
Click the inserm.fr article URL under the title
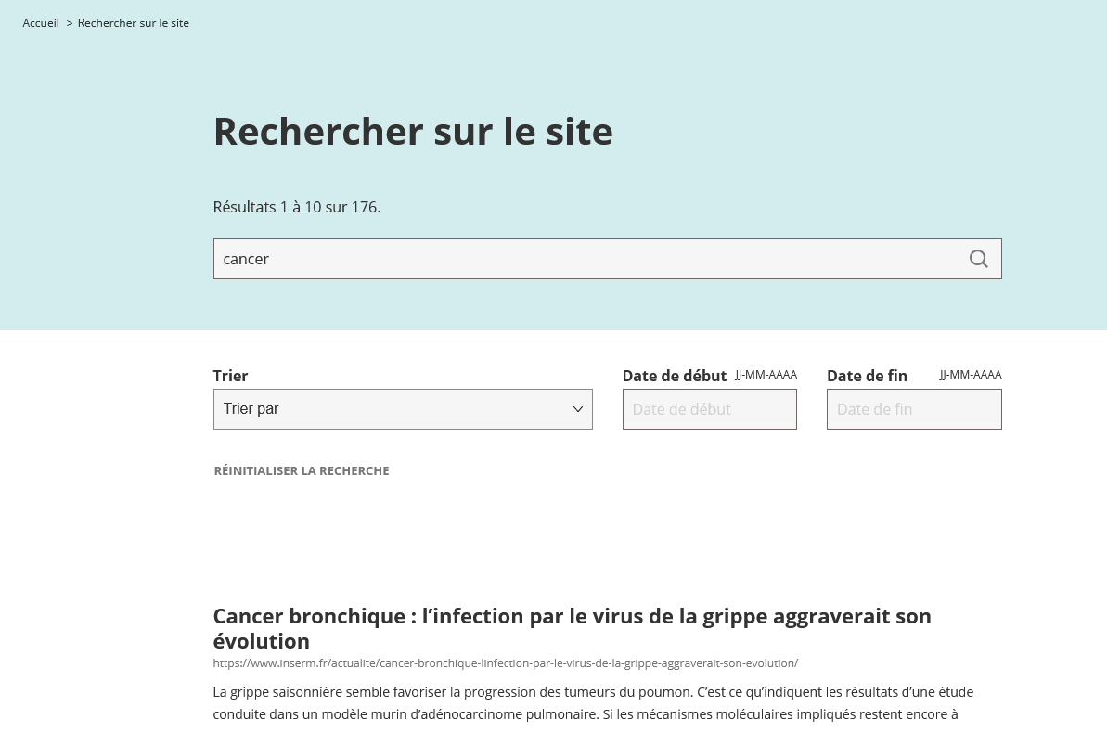tap(505, 663)
